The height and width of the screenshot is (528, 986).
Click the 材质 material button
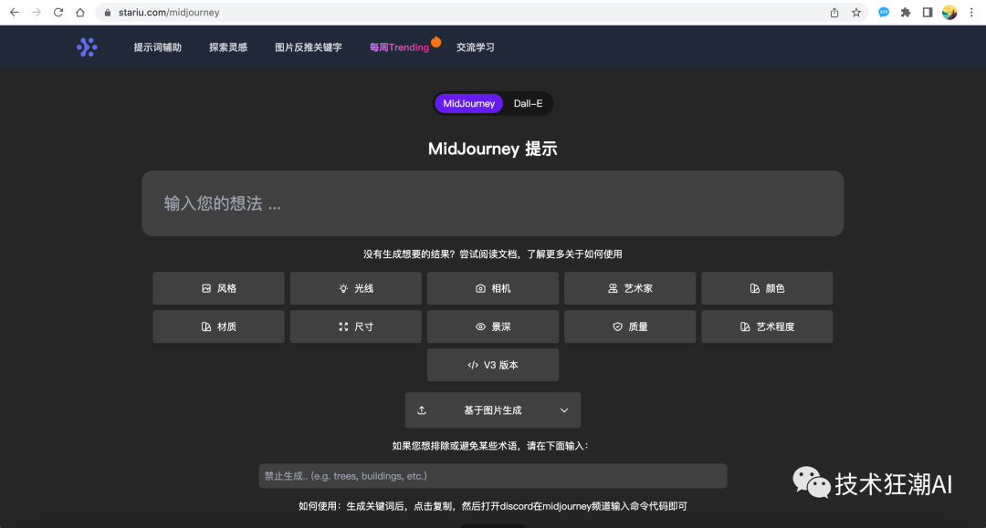tap(219, 326)
